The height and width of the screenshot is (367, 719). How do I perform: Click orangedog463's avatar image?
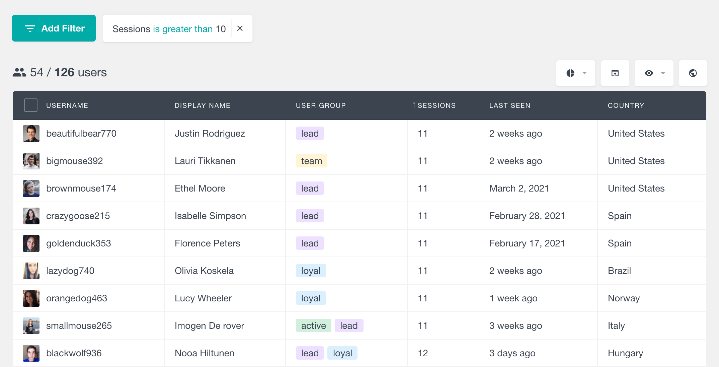click(x=31, y=298)
